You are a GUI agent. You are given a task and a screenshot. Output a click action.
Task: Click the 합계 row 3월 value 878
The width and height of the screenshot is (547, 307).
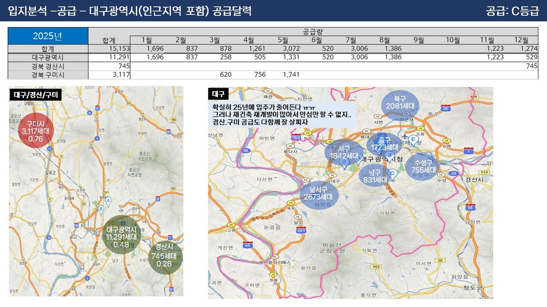[225, 48]
